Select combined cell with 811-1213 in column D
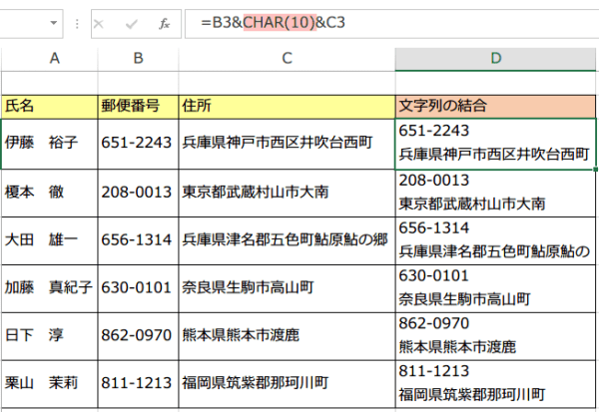The height and width of the screenshot is (412, 599). pyautogui.click(x=495, y=384)
